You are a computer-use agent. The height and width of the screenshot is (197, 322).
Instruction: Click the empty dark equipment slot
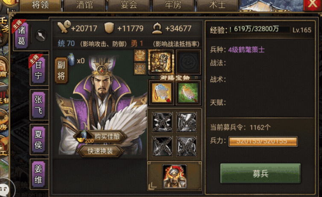click(x=188, y=61)
